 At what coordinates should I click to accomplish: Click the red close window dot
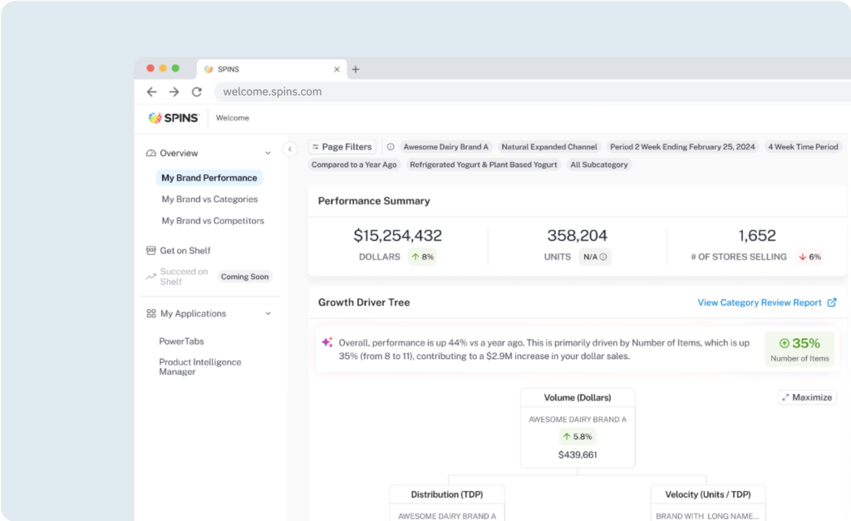click(150, 68)
